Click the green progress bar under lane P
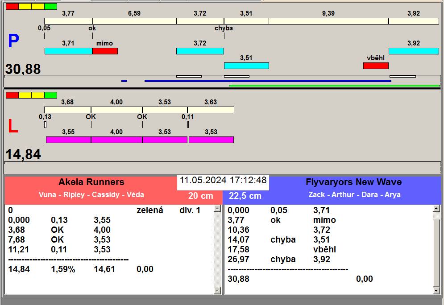 334,86
